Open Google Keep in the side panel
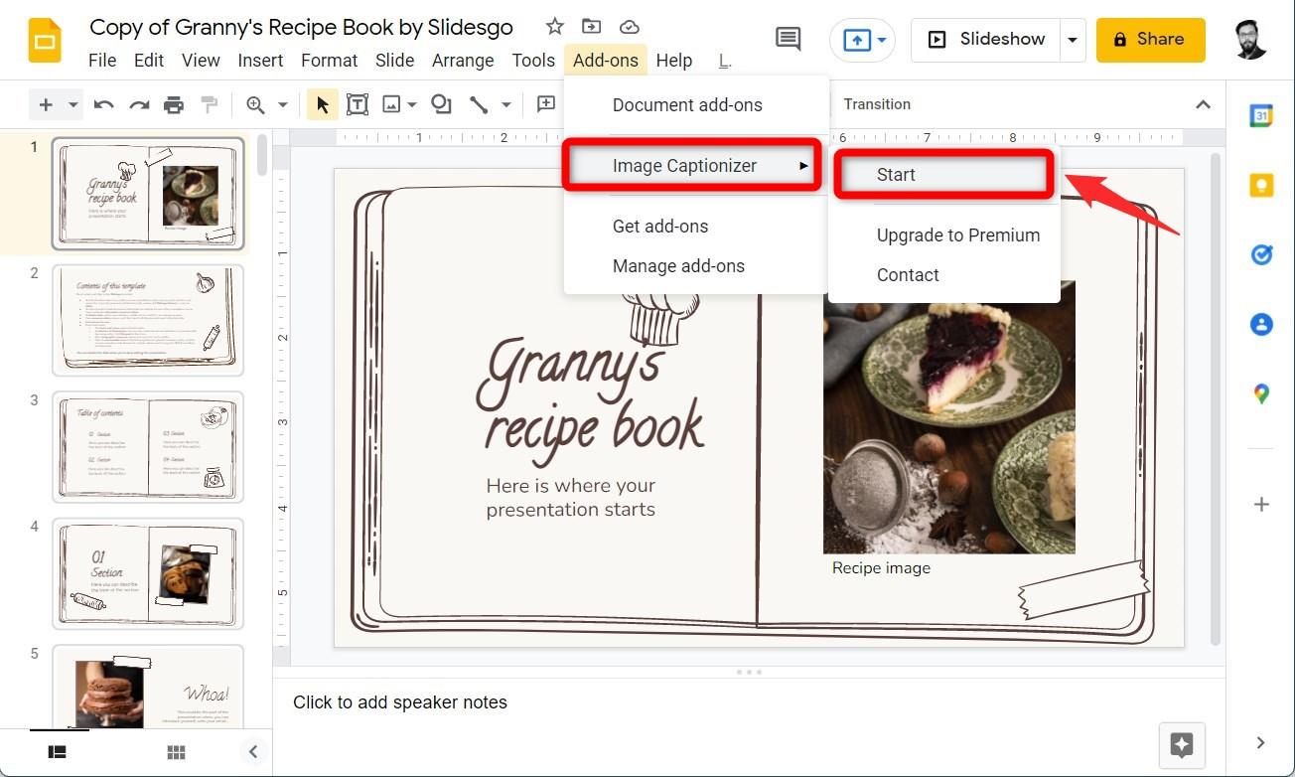This screenshot has width=1295, height=777. coord(1260,185)
